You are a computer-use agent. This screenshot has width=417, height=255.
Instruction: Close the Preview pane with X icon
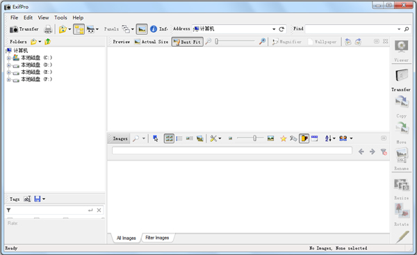coord(385,41)
